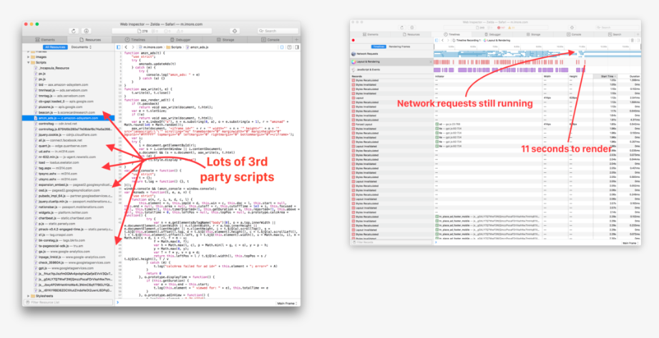Open amzn_ads.js path bar item
This screenshot has width=659, height=338.
tap(195, 47)
